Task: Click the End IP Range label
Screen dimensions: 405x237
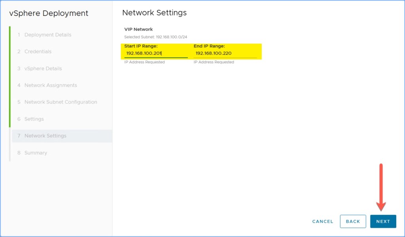Action: point(209,46)
